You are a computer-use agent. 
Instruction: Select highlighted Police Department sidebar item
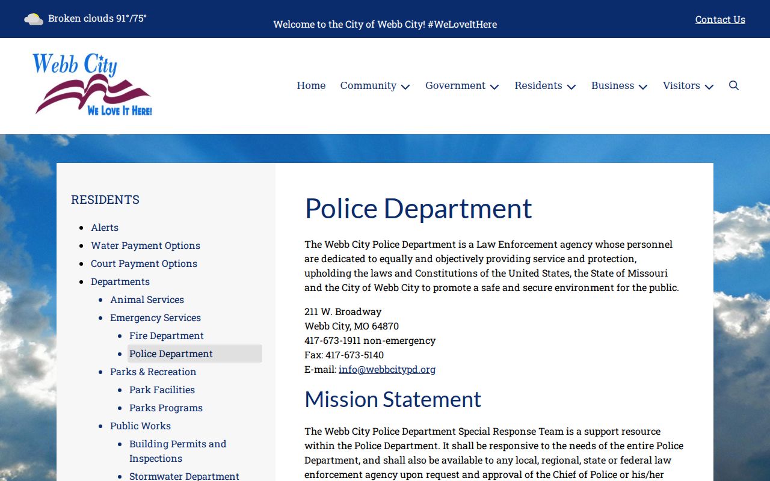pos(195,354)
